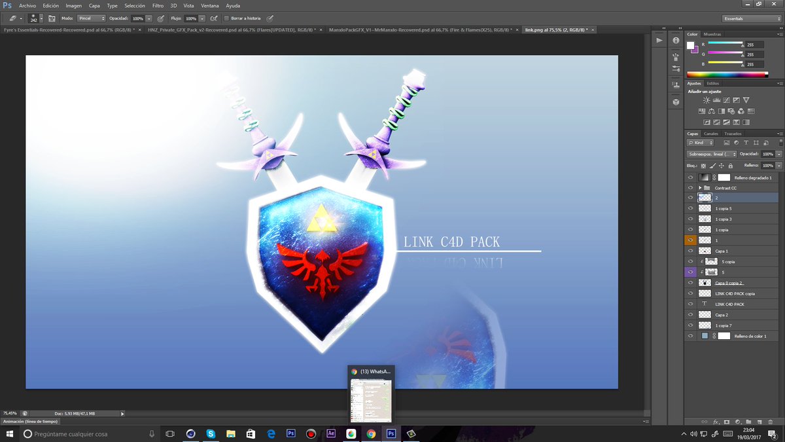Expand the Contrast CC group
Screen dimensions: 785x442
700,188
